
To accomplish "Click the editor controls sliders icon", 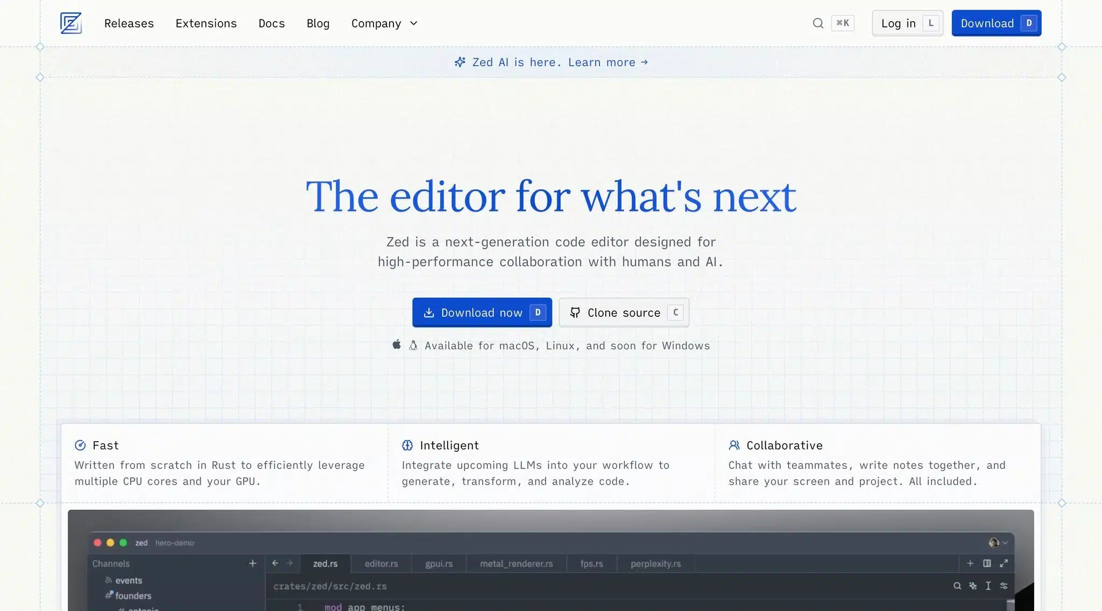I will click(1004, 586).
